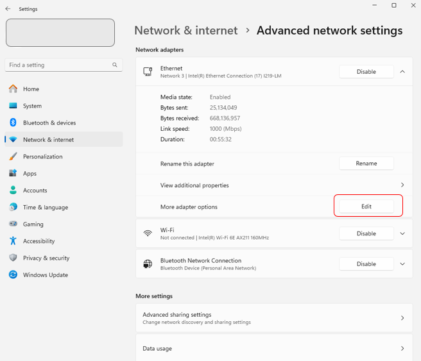Disable the Ethernet adapter
This screenshot has height=361, width=421.
click(366, 72)
